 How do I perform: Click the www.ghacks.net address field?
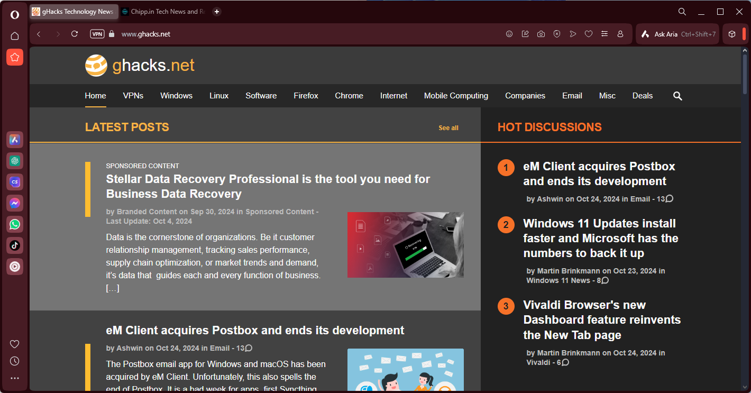tap(146, 34)
